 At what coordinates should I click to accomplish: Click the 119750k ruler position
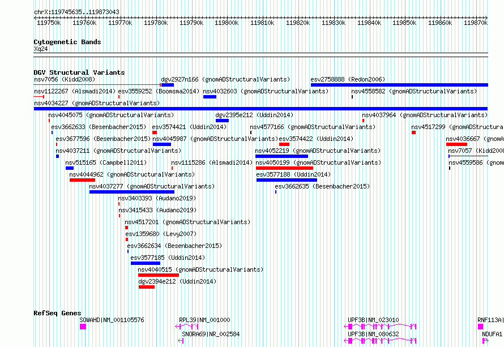pyautogui.click(x=49, y=23)
